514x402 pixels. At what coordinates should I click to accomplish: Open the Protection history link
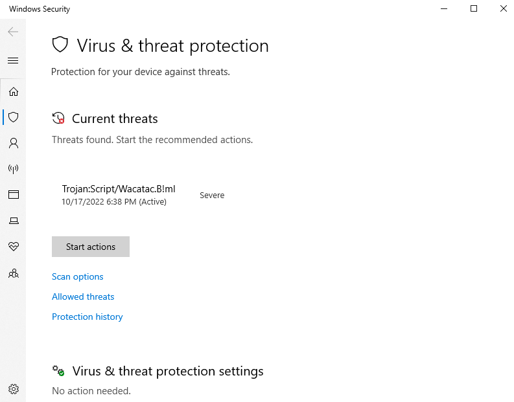click(88, 317)
